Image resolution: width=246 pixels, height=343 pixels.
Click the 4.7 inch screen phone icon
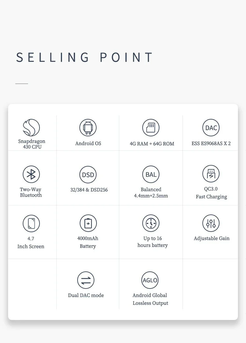[x=31, y=223]
